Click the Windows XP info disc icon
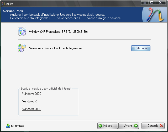Viewport: 168px width, 132px height. [x=22, y=31]
